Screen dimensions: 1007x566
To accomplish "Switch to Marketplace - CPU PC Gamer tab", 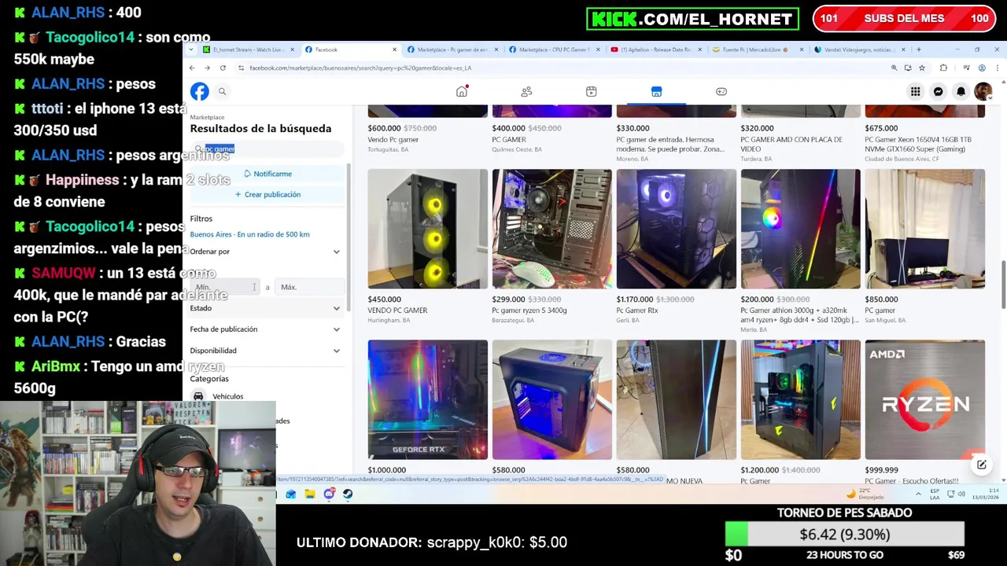I will [x=554, y=50].
